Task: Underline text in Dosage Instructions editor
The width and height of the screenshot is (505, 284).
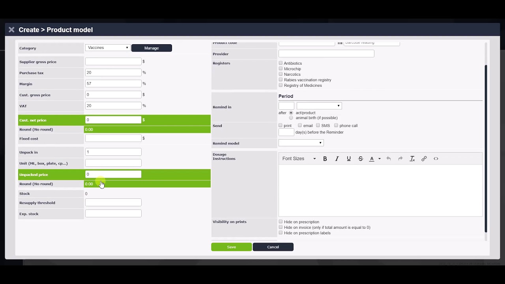Action: click(348, 158)
